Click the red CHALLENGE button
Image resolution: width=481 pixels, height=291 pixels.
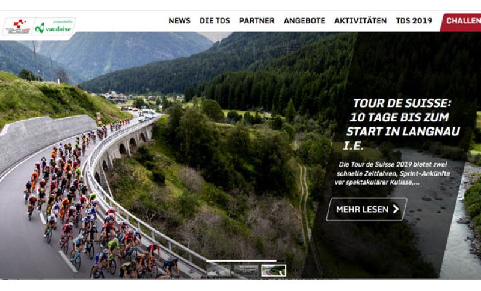(461, 22)
